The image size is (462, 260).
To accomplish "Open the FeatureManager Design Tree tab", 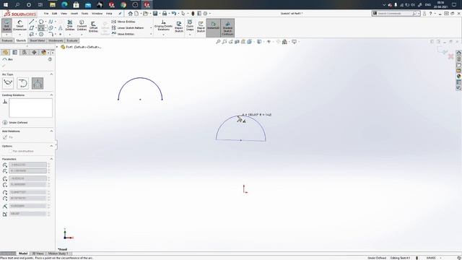I will click(x=5, y=53).
